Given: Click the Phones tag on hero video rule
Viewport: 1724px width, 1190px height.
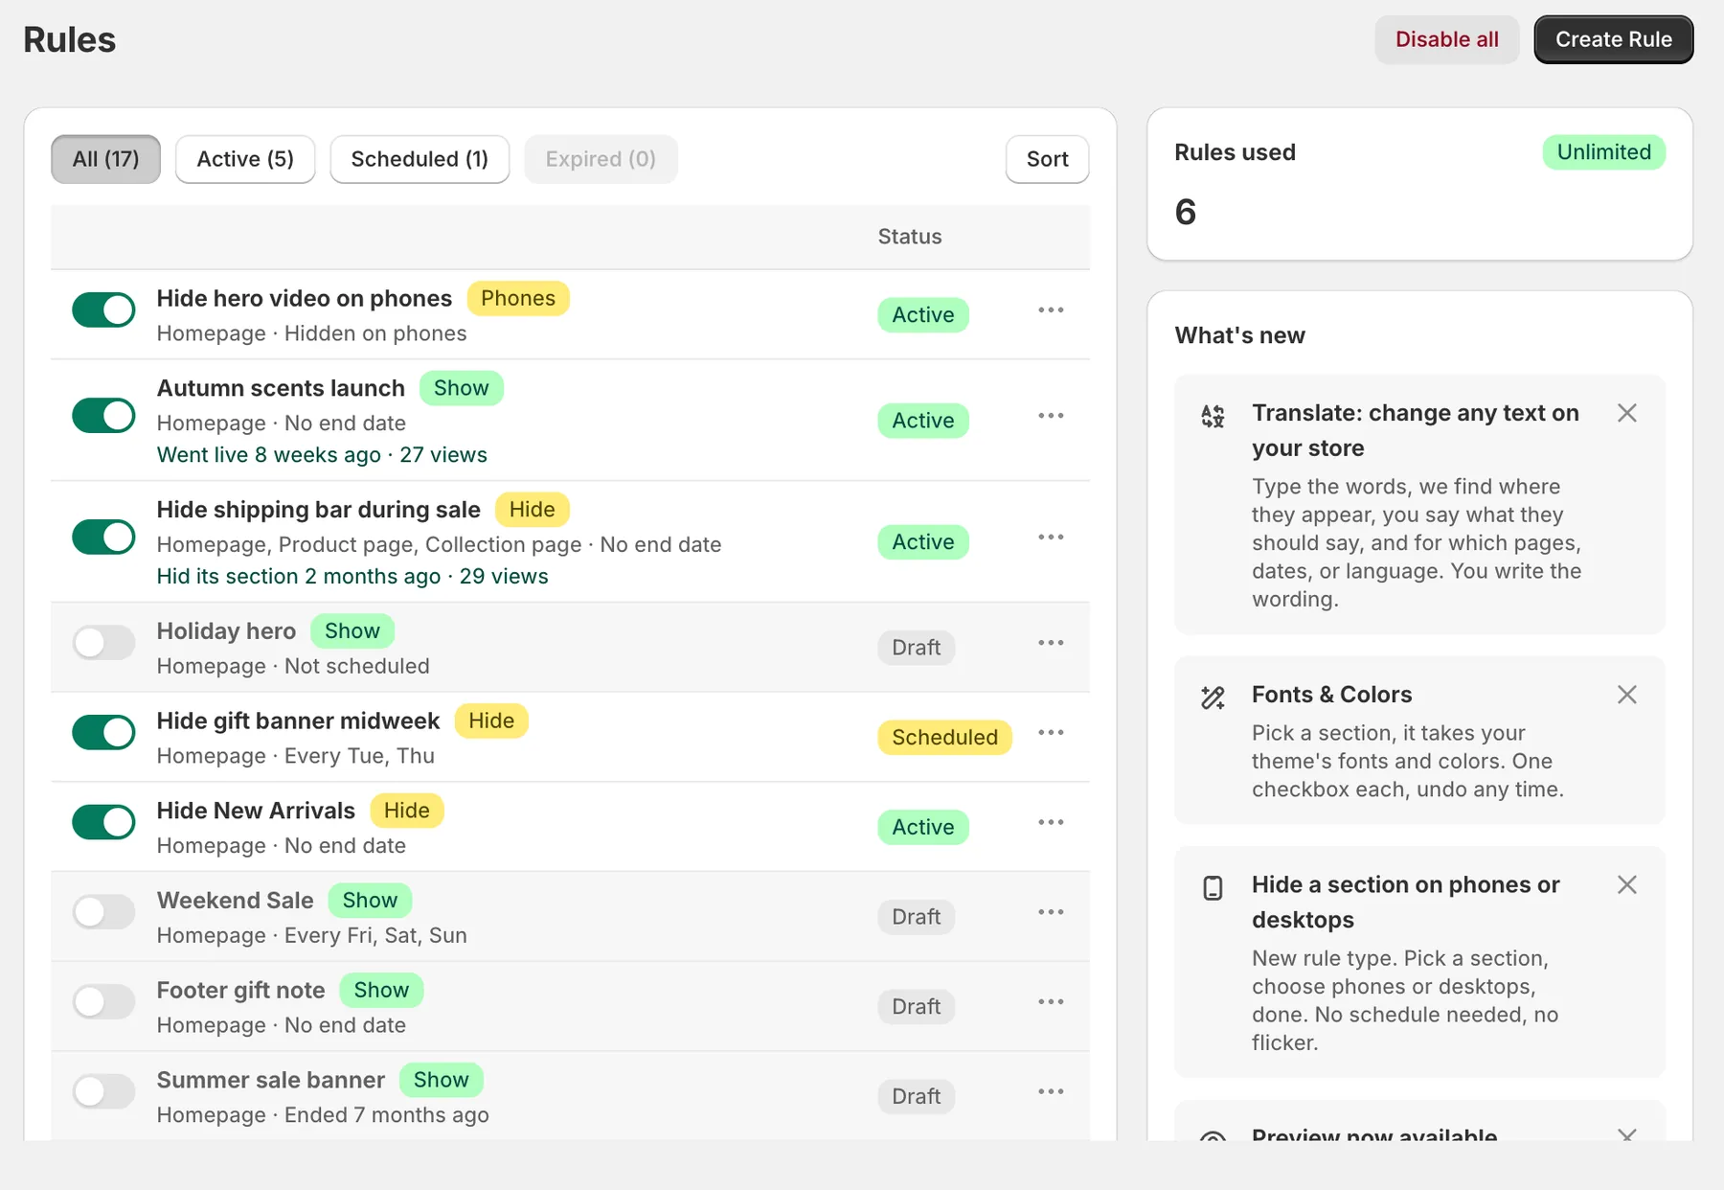Looking at the screenshot, I should (518, 299).
